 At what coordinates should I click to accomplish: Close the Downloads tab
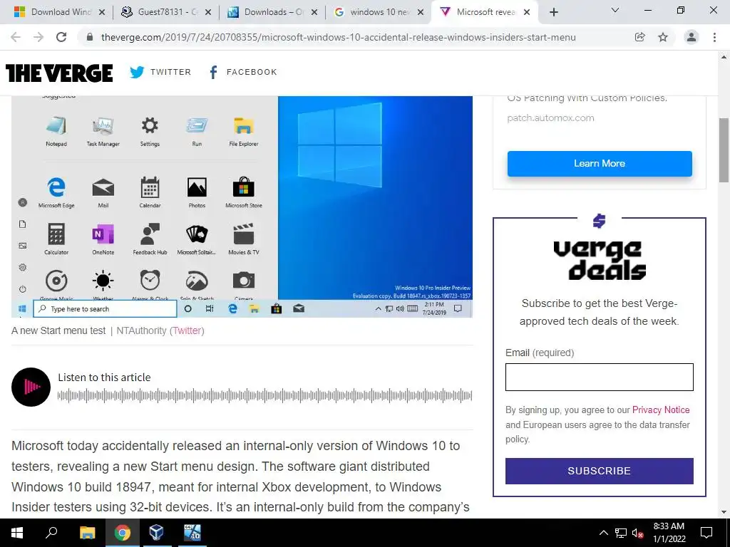coord(314,12)
